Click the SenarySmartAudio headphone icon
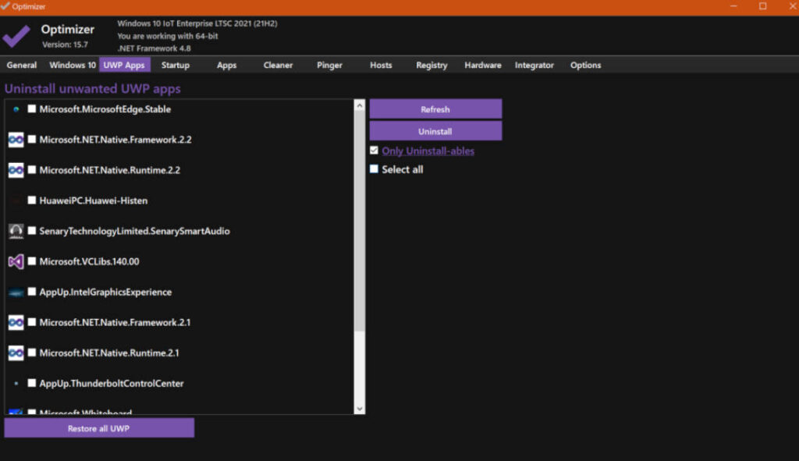Viewport: 799px width, 461px height. [16, 231]
